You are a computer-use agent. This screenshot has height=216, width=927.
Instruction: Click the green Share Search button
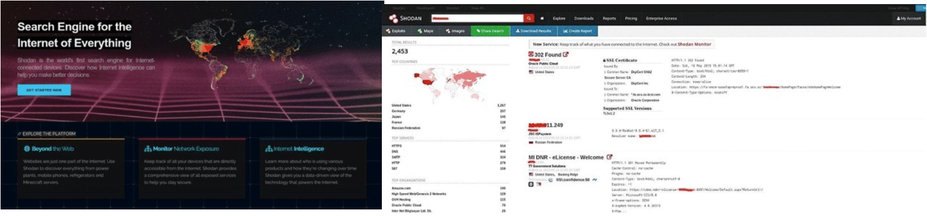490,31
